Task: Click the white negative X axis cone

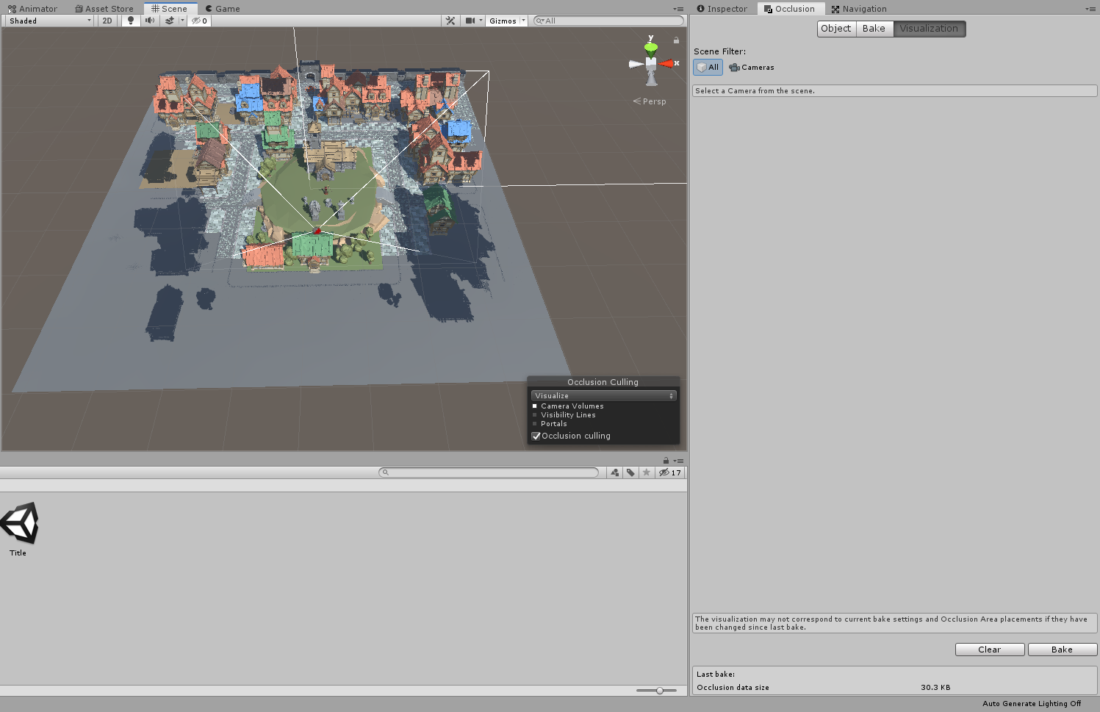Action: click(636, 64)
